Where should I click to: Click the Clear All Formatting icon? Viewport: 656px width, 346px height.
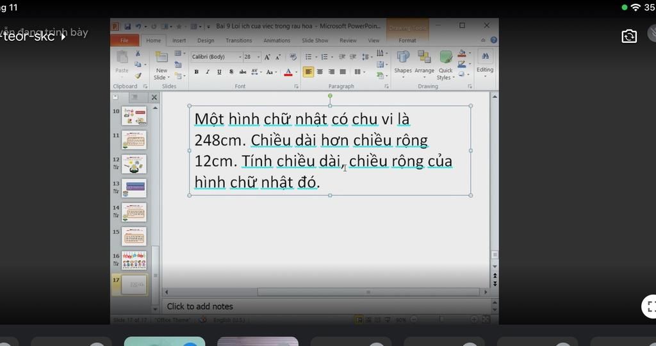[293, 56]
